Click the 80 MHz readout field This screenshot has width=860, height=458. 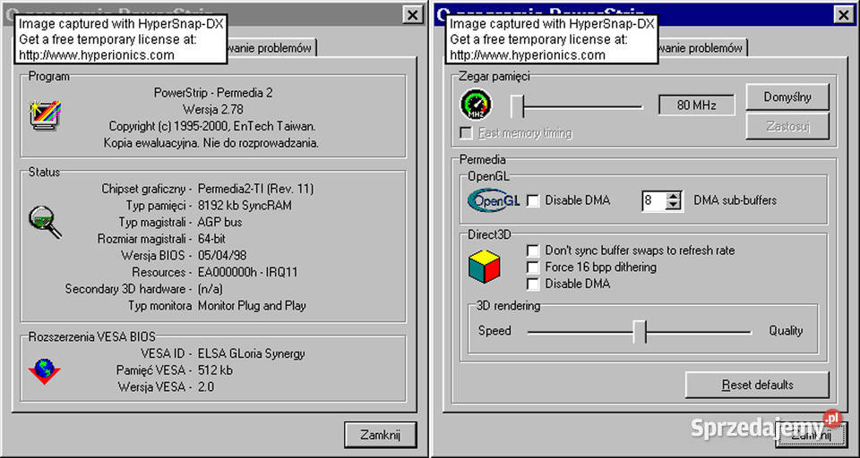tap(697, 106)
